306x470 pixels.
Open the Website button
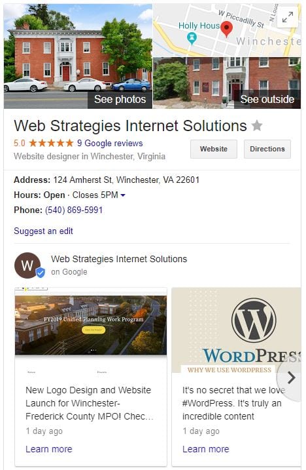click(214, 149)
